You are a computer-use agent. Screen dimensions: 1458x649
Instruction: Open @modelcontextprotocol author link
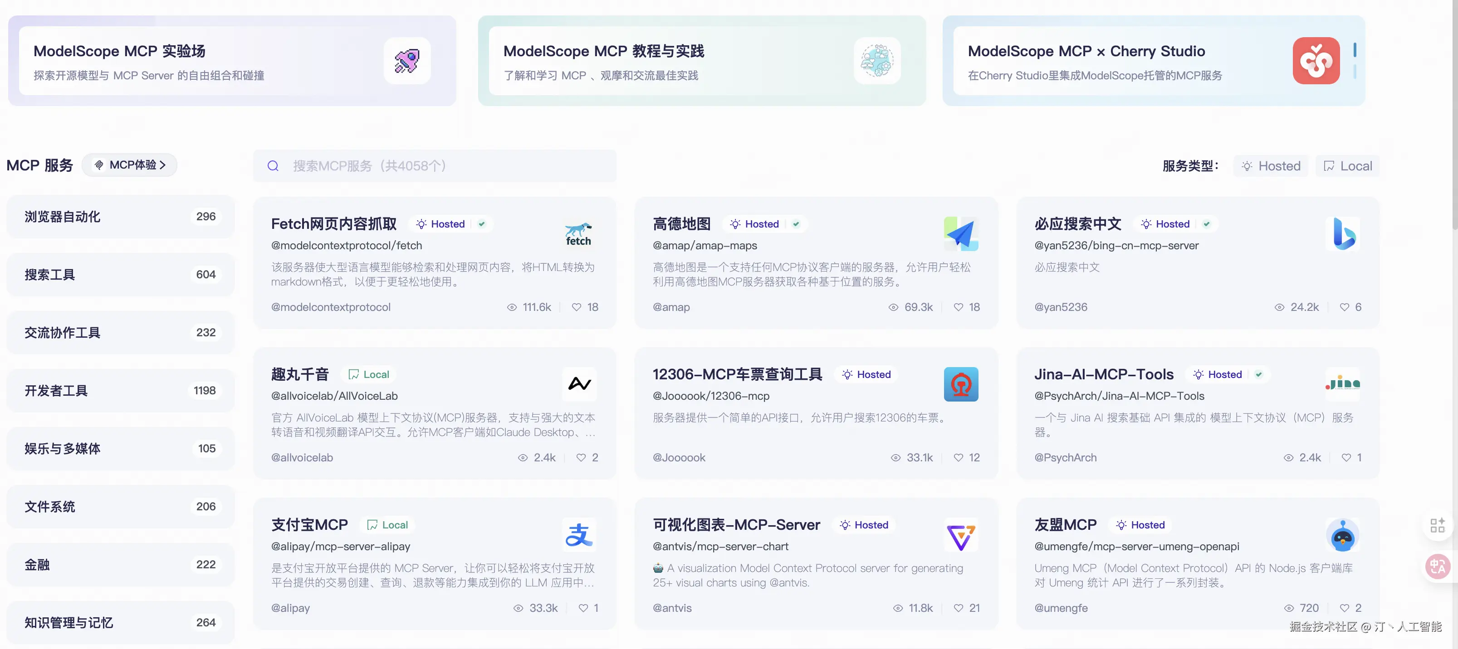click(x=331, y=307)
